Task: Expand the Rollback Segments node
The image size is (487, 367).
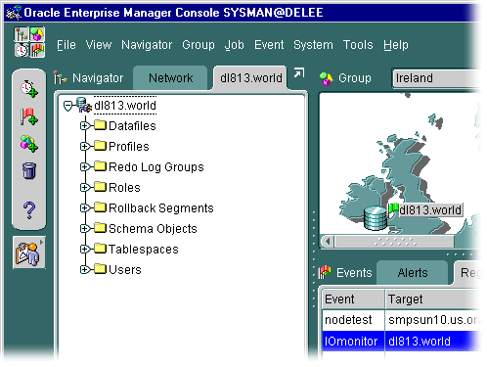Action: click(85, 207)
